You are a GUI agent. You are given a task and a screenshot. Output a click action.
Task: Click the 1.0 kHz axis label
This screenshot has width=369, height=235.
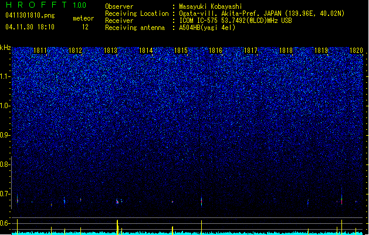(5, 106)
